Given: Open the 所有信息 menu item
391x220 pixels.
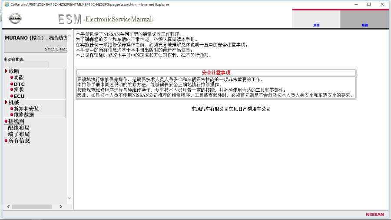Looking at the screenshot, I should coord(19,141).
